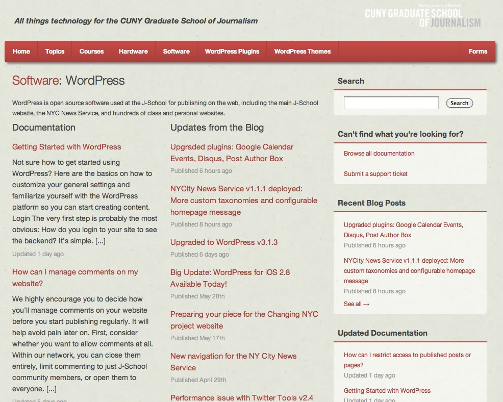Focus the search text field
Image resolution: width=503 pixels, height=402 pixels.
391,103
